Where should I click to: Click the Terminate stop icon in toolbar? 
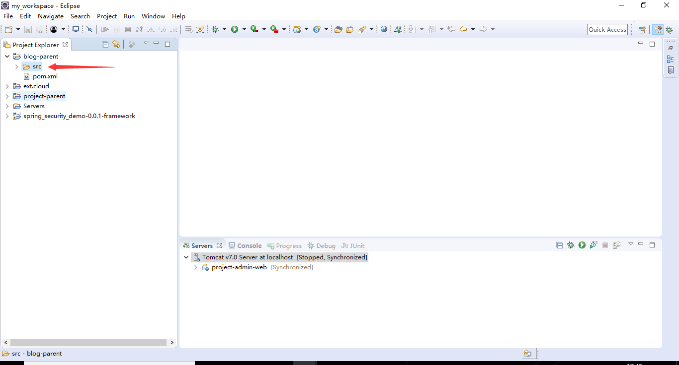click(x=128, y=29)
